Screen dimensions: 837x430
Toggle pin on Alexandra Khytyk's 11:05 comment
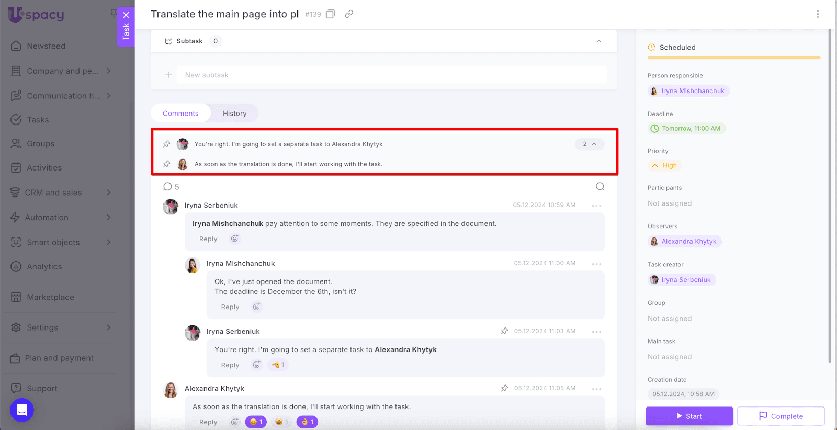[504, 388]
